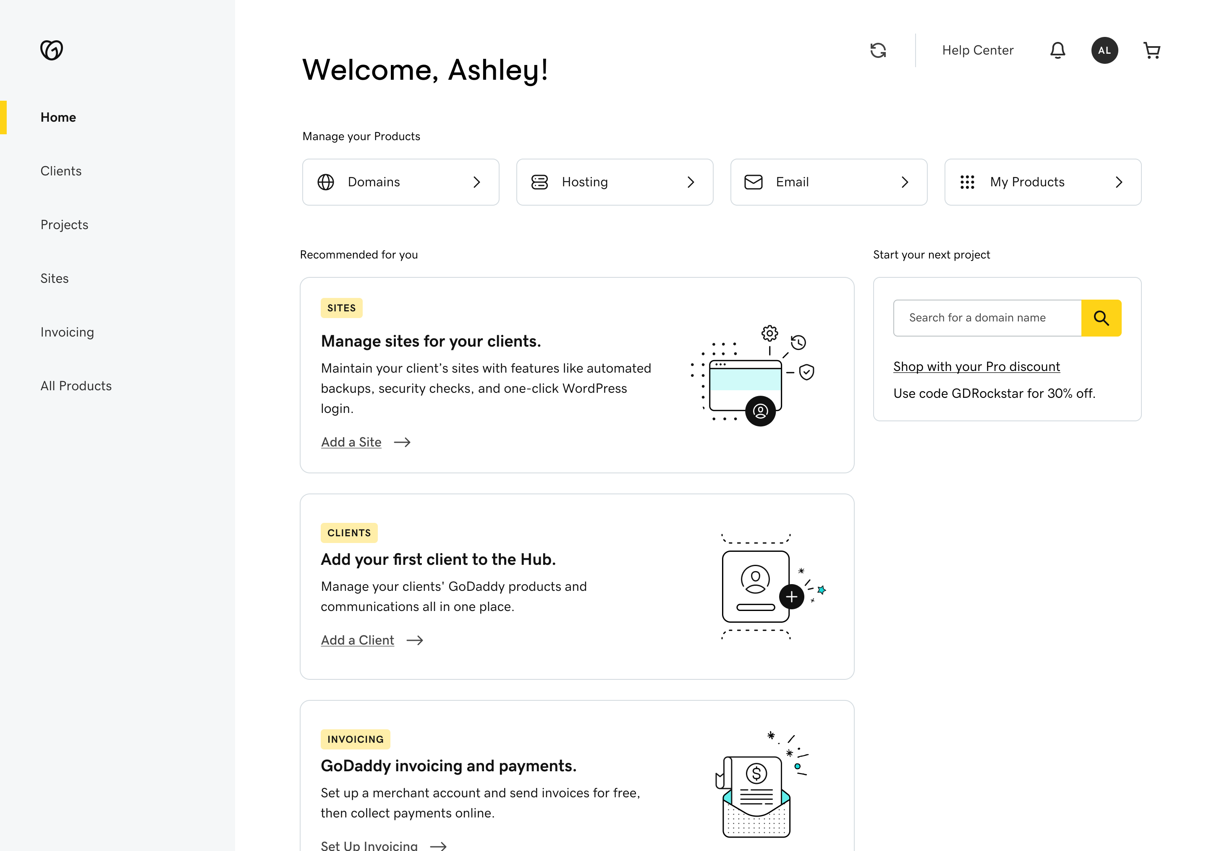Open Invoicing in the sidebar
Image resolution: width=1209 pixels, height=851 pixels.
(67, 332)
